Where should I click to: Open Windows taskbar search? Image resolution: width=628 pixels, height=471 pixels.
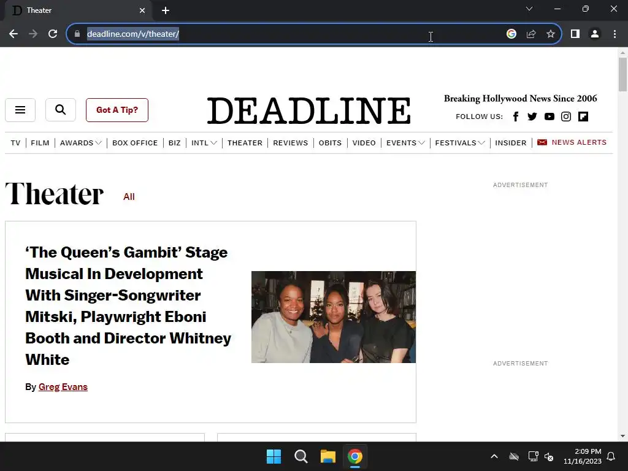click(301, 456)
